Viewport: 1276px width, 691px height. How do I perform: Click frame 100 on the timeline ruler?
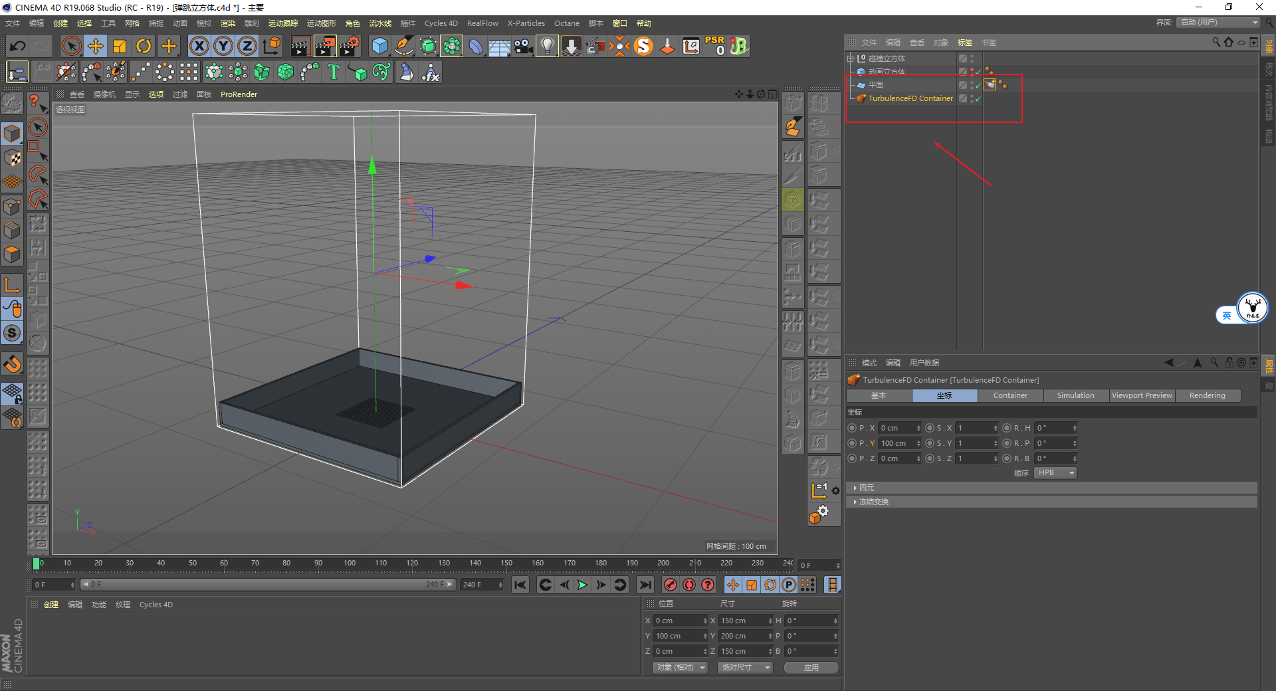tap(350, 563)
